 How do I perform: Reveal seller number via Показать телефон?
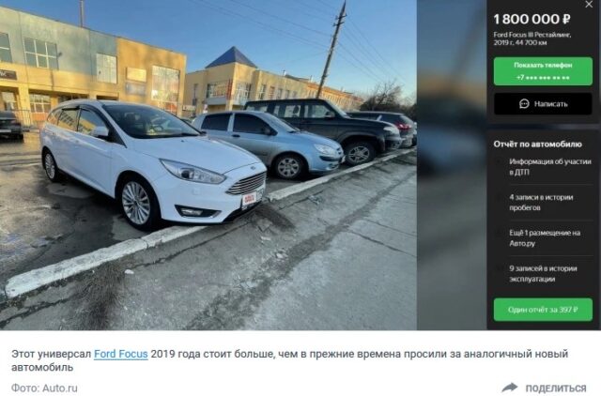point(543,71)
